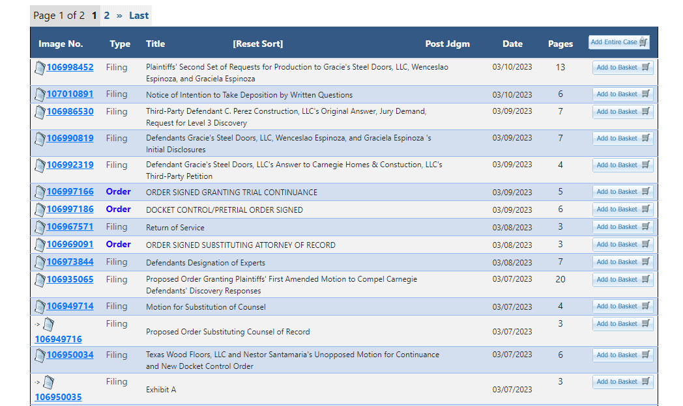Add Notice of Intention deposition filing to basket

click(623, 94)
